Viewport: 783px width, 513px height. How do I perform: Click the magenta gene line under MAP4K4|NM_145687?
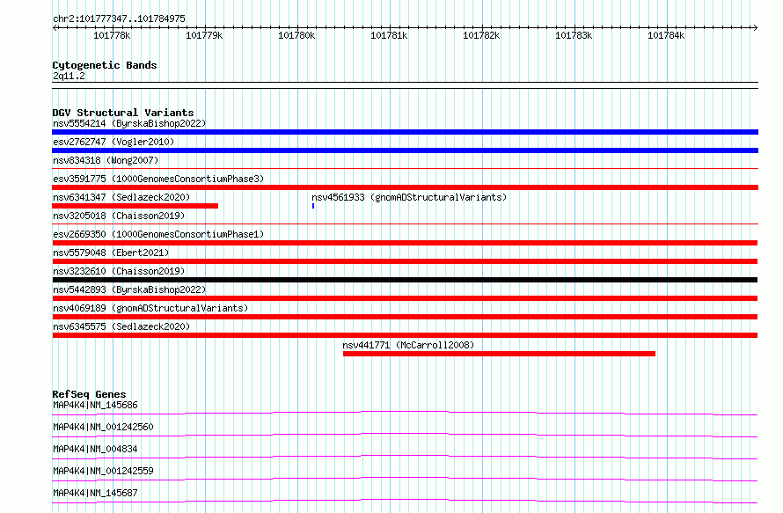[405, 501]
